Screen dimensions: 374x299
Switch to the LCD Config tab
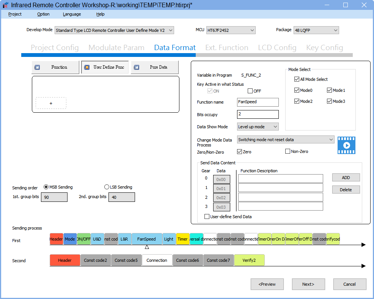click(277, 47)
